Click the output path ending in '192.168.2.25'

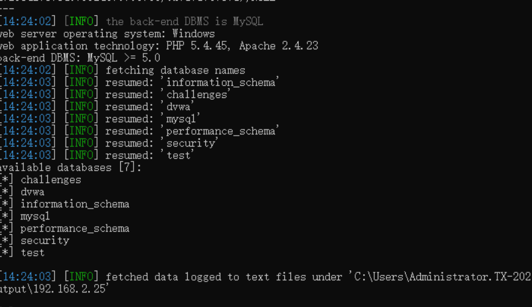point(55,289)
